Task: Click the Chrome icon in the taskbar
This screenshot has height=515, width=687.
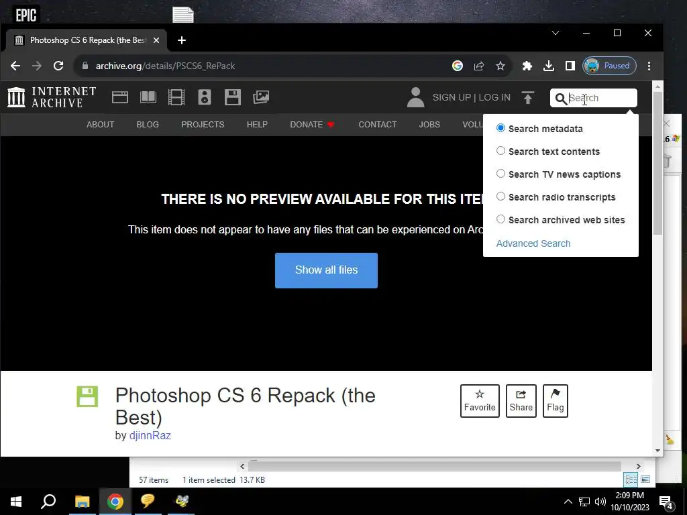Action: (x=115, y=502)
